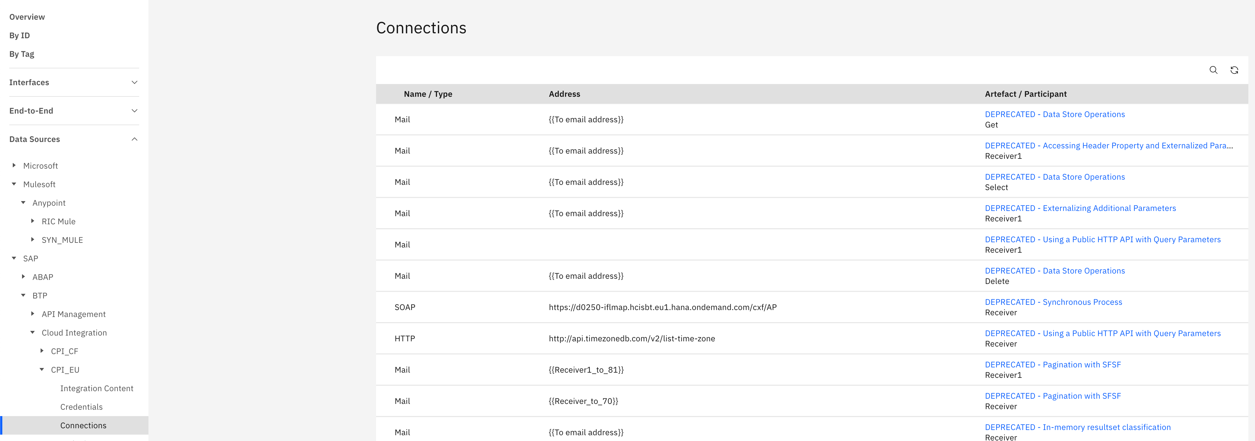1255x441 pixels.
Task: Collapse the Mulesoft tree node arrow
Action: coord(14,184)
